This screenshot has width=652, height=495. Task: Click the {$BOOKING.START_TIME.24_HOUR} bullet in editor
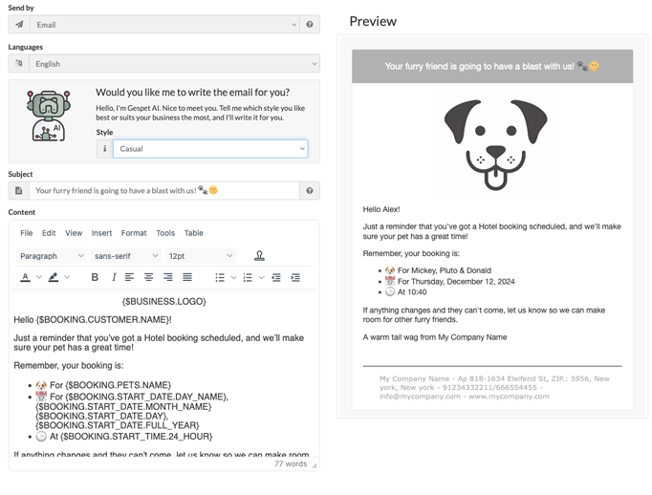[124, 437]
